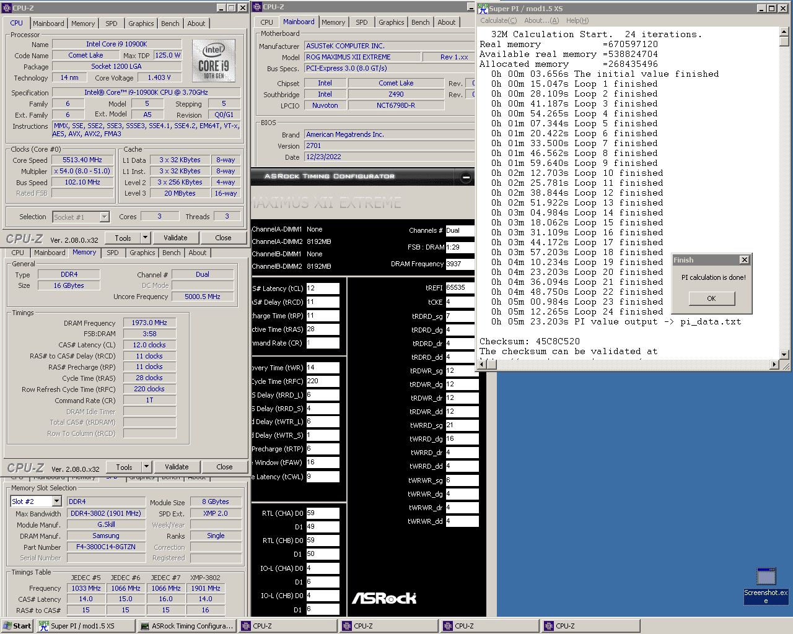Click the Multiplier value x 54.0 (8.0 - 51.0)

(82, 171)
